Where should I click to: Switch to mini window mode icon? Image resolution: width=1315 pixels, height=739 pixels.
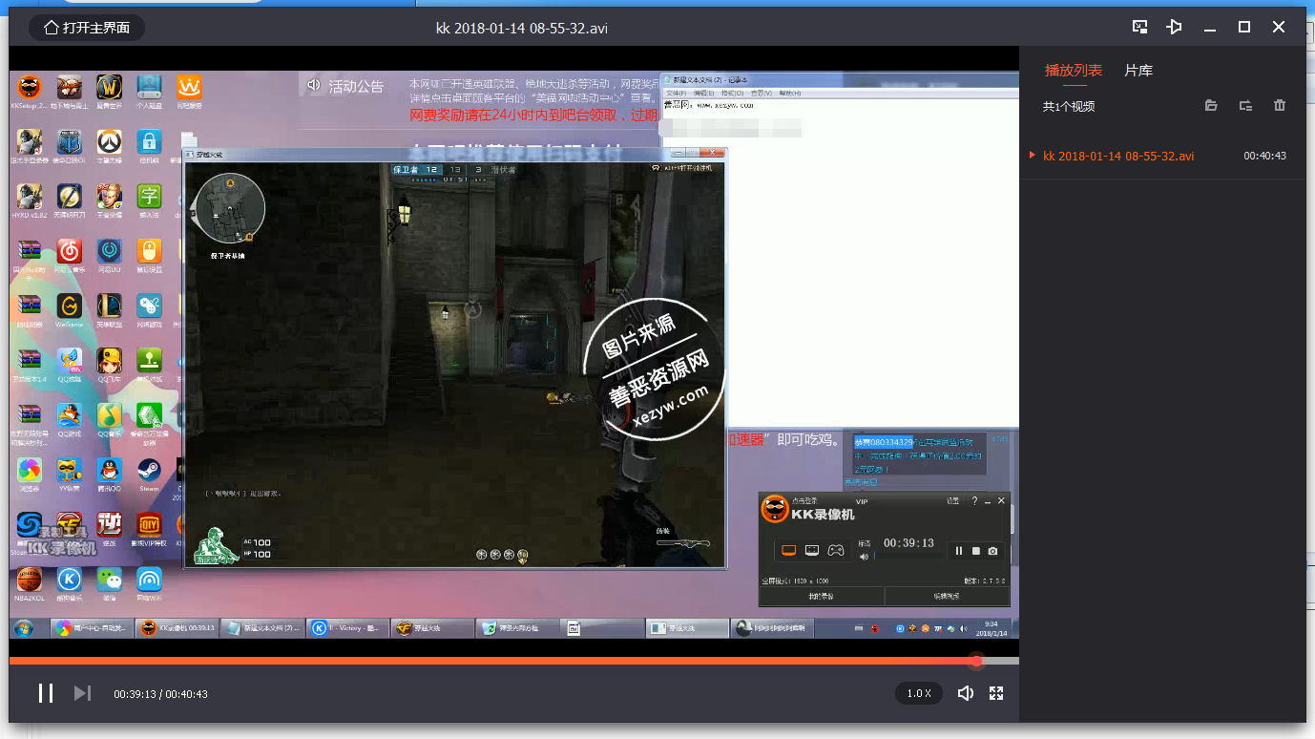[1140, 27]
